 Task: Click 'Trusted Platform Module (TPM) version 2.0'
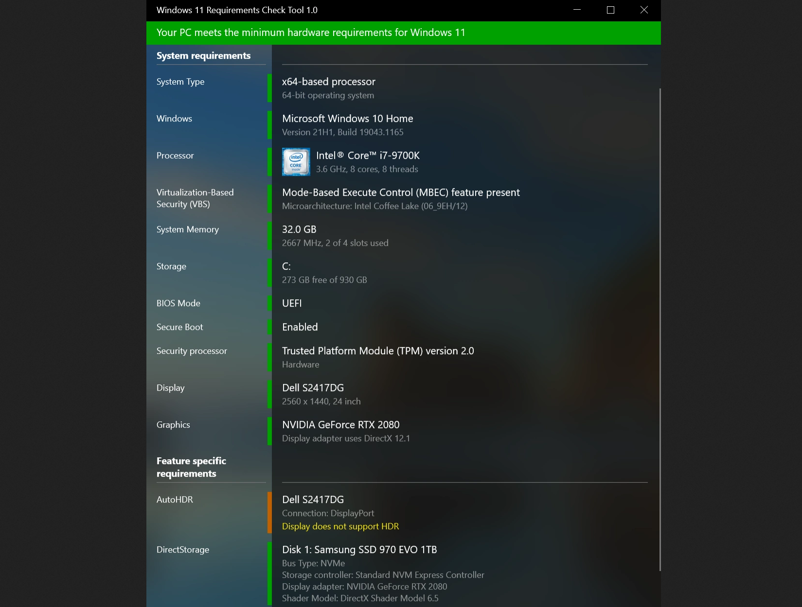(x=378, y=351)
